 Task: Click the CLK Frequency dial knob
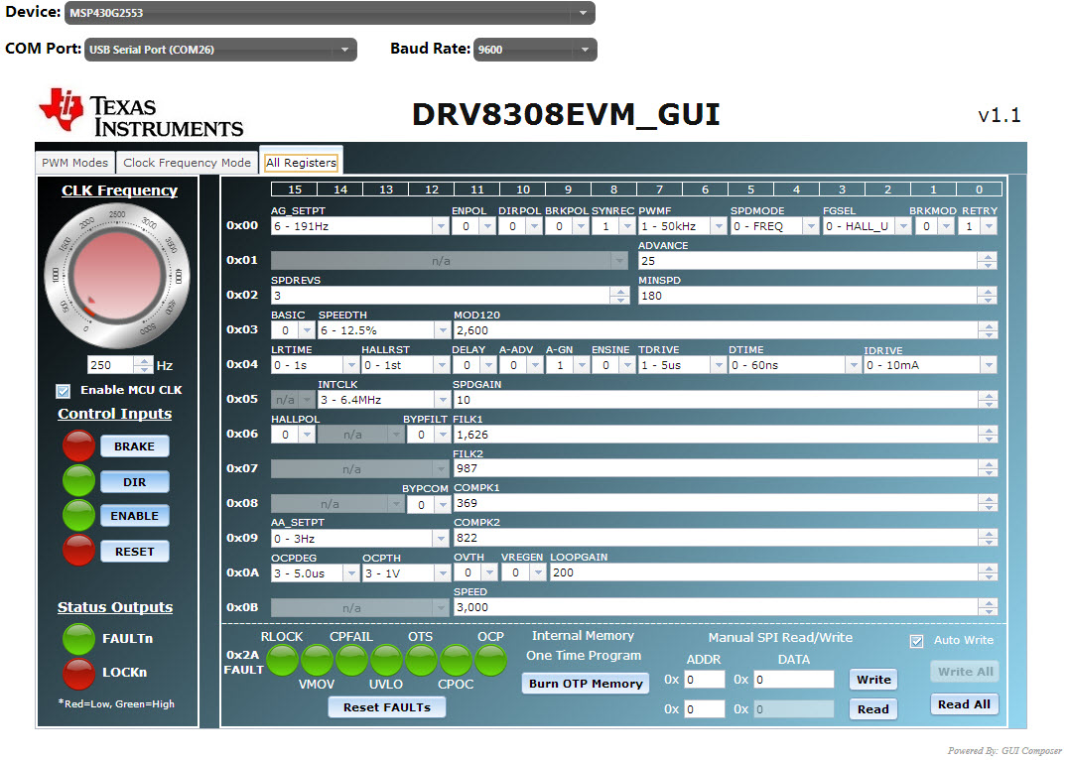tap(117, 277)
